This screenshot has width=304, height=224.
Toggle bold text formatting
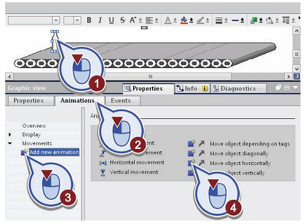(x=89, y=20)
